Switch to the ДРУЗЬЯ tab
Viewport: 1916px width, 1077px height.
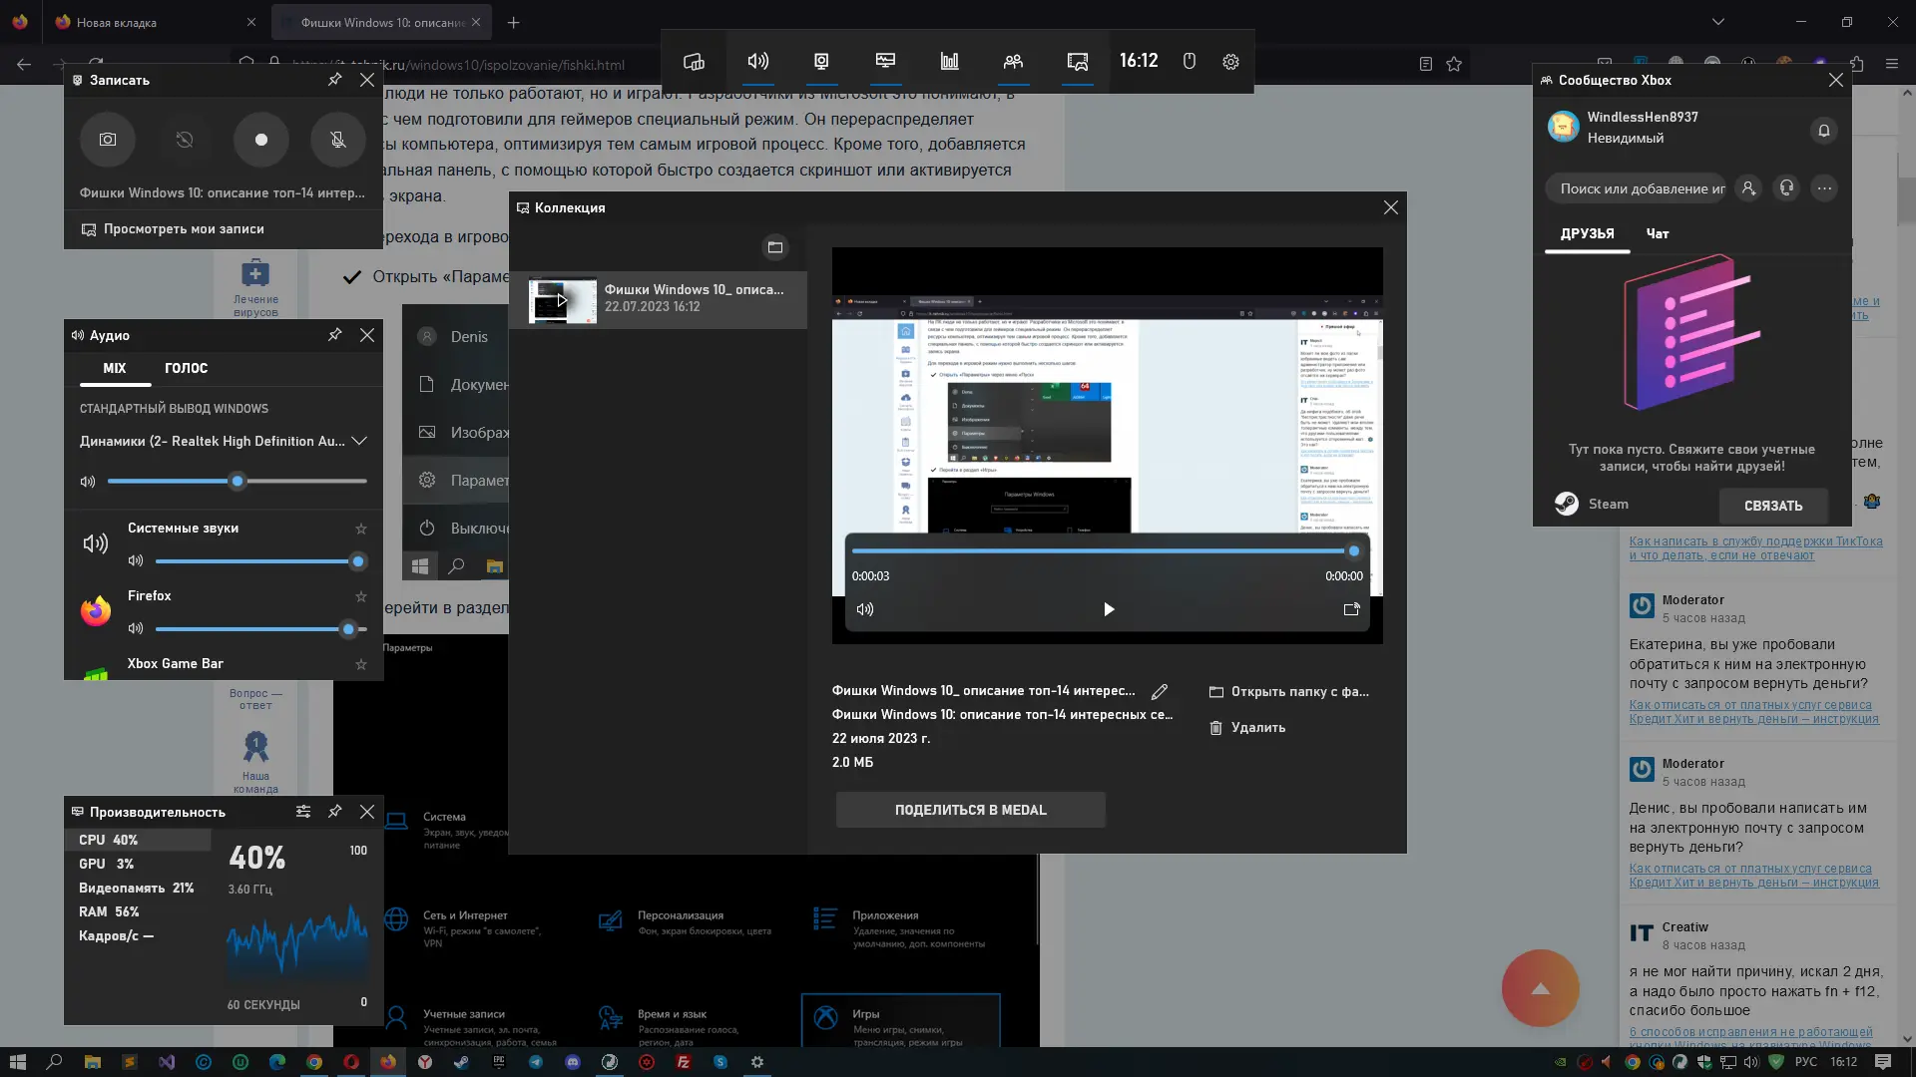pos(1587,234)
